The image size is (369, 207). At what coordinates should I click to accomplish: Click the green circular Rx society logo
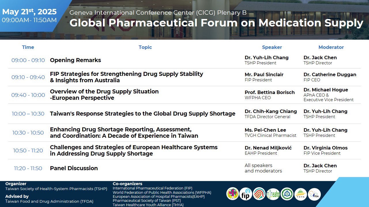click(x=287, y=194)
